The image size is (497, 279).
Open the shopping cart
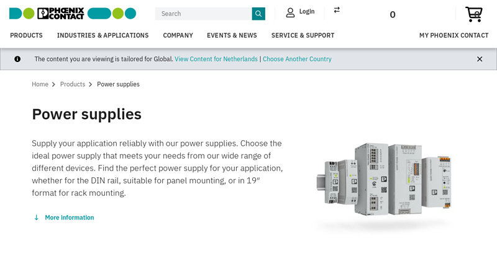[474, 14]
